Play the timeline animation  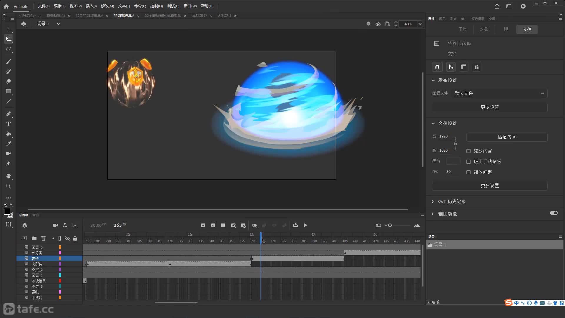(x=305, y=225)
